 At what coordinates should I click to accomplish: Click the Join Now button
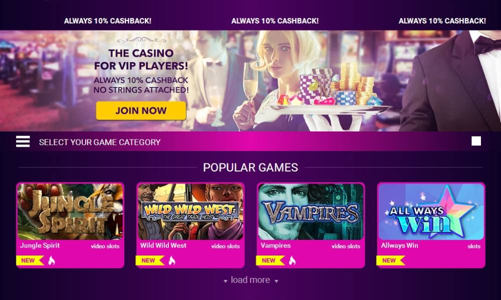pyautogui.click(x=141, y=110)
